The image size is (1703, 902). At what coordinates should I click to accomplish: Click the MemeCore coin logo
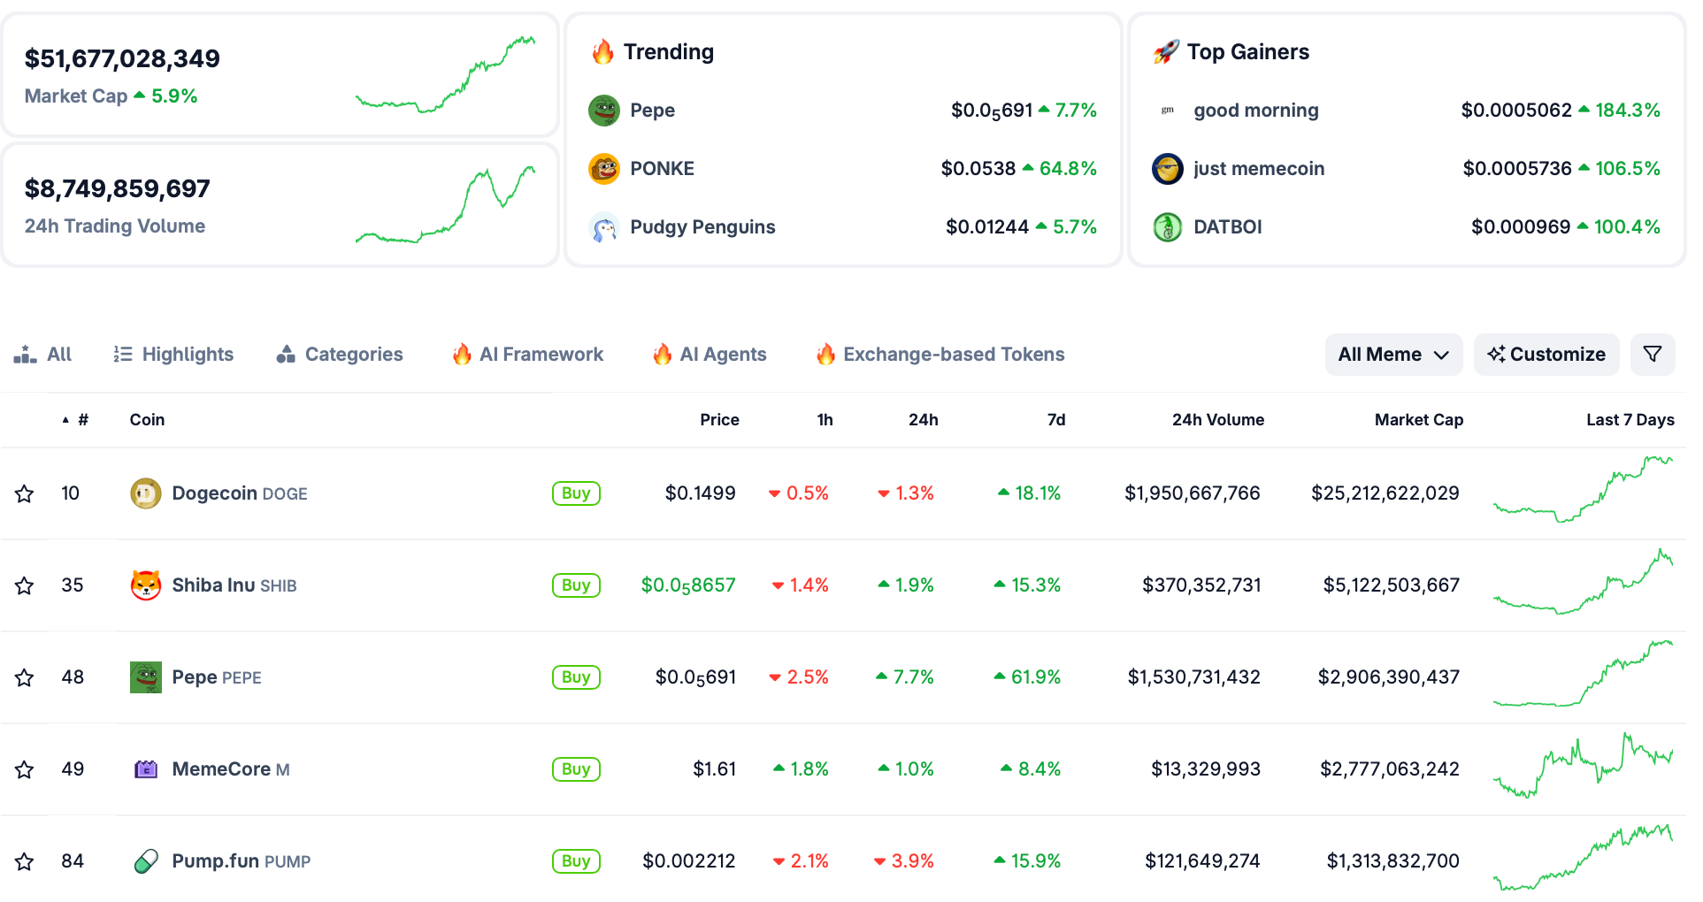(146, 769)
